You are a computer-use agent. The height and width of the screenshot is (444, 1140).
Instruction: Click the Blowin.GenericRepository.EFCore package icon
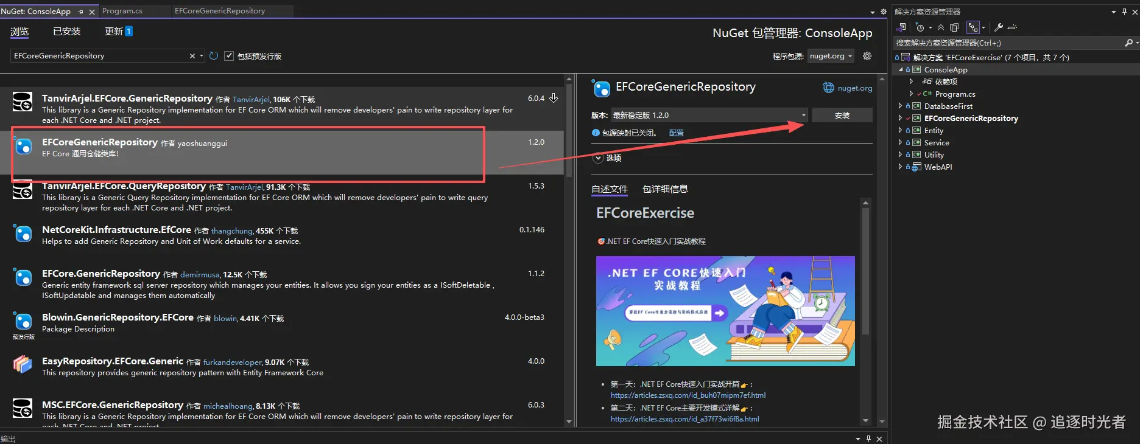click(x=23, y=321)
